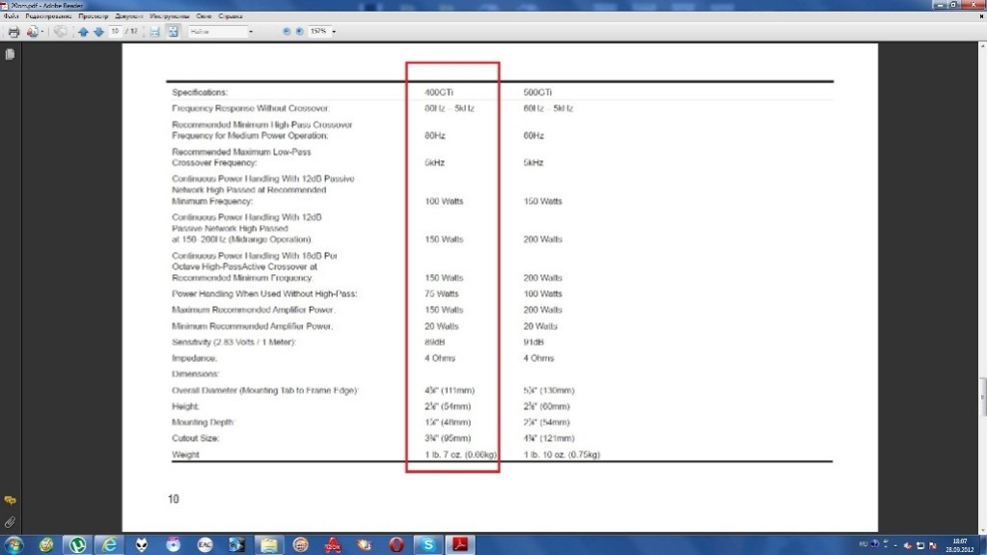Click the zoom in plus button
This screenshot has height=555, width=987.
click(x=298, y=32)
